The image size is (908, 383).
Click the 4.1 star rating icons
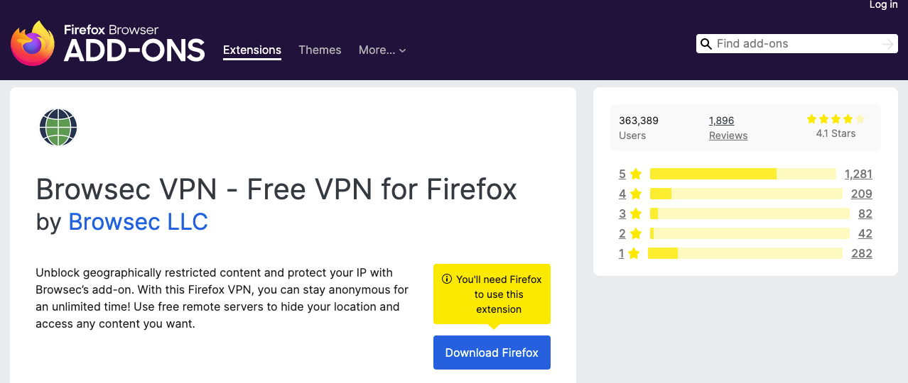836,119
